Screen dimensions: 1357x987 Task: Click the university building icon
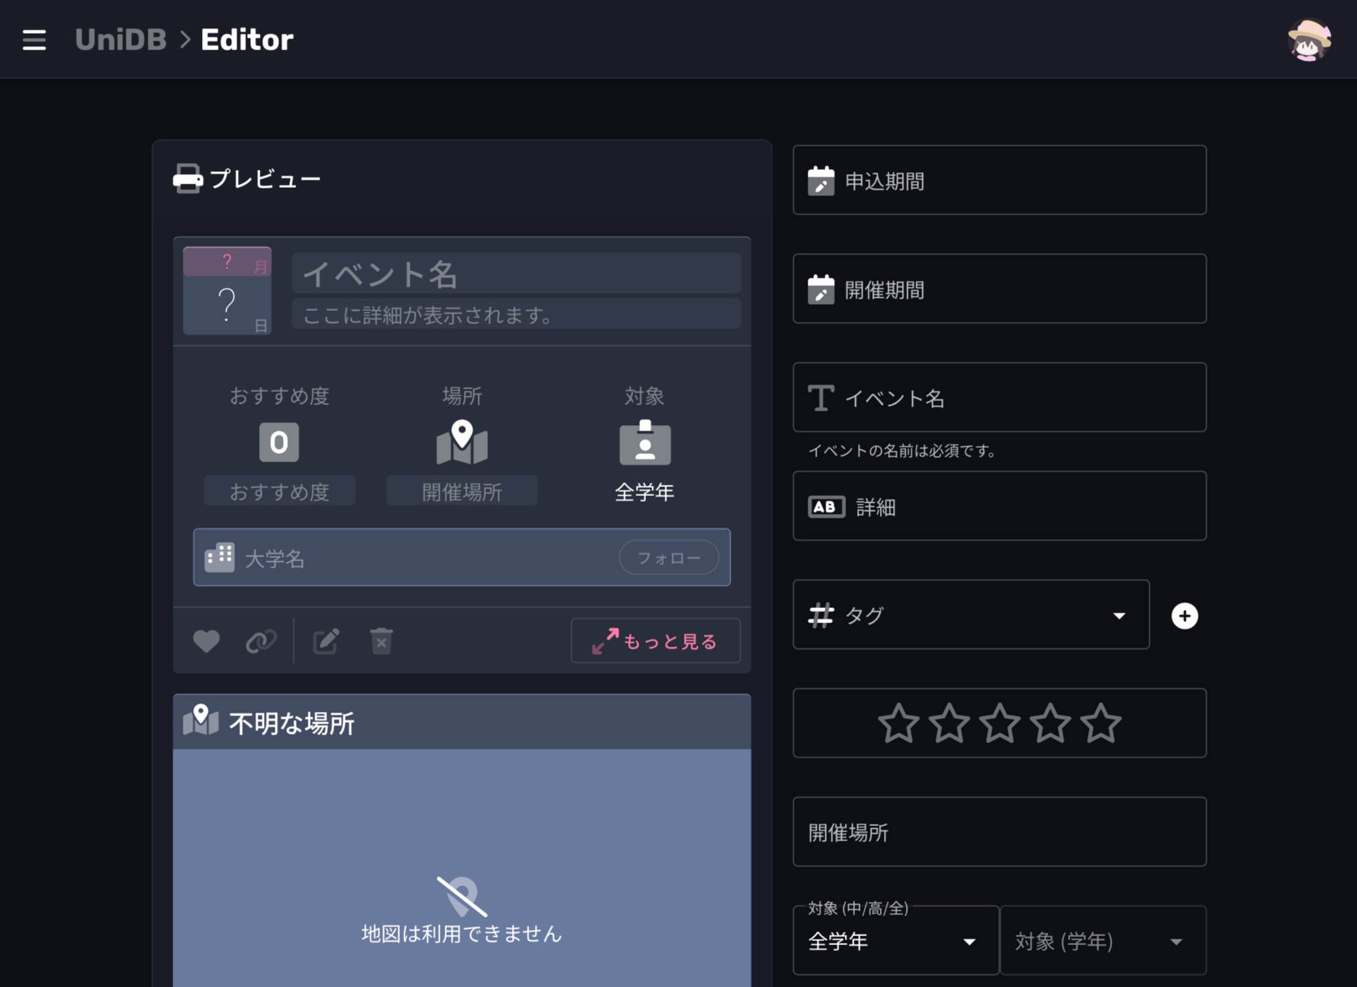[219, 557]
